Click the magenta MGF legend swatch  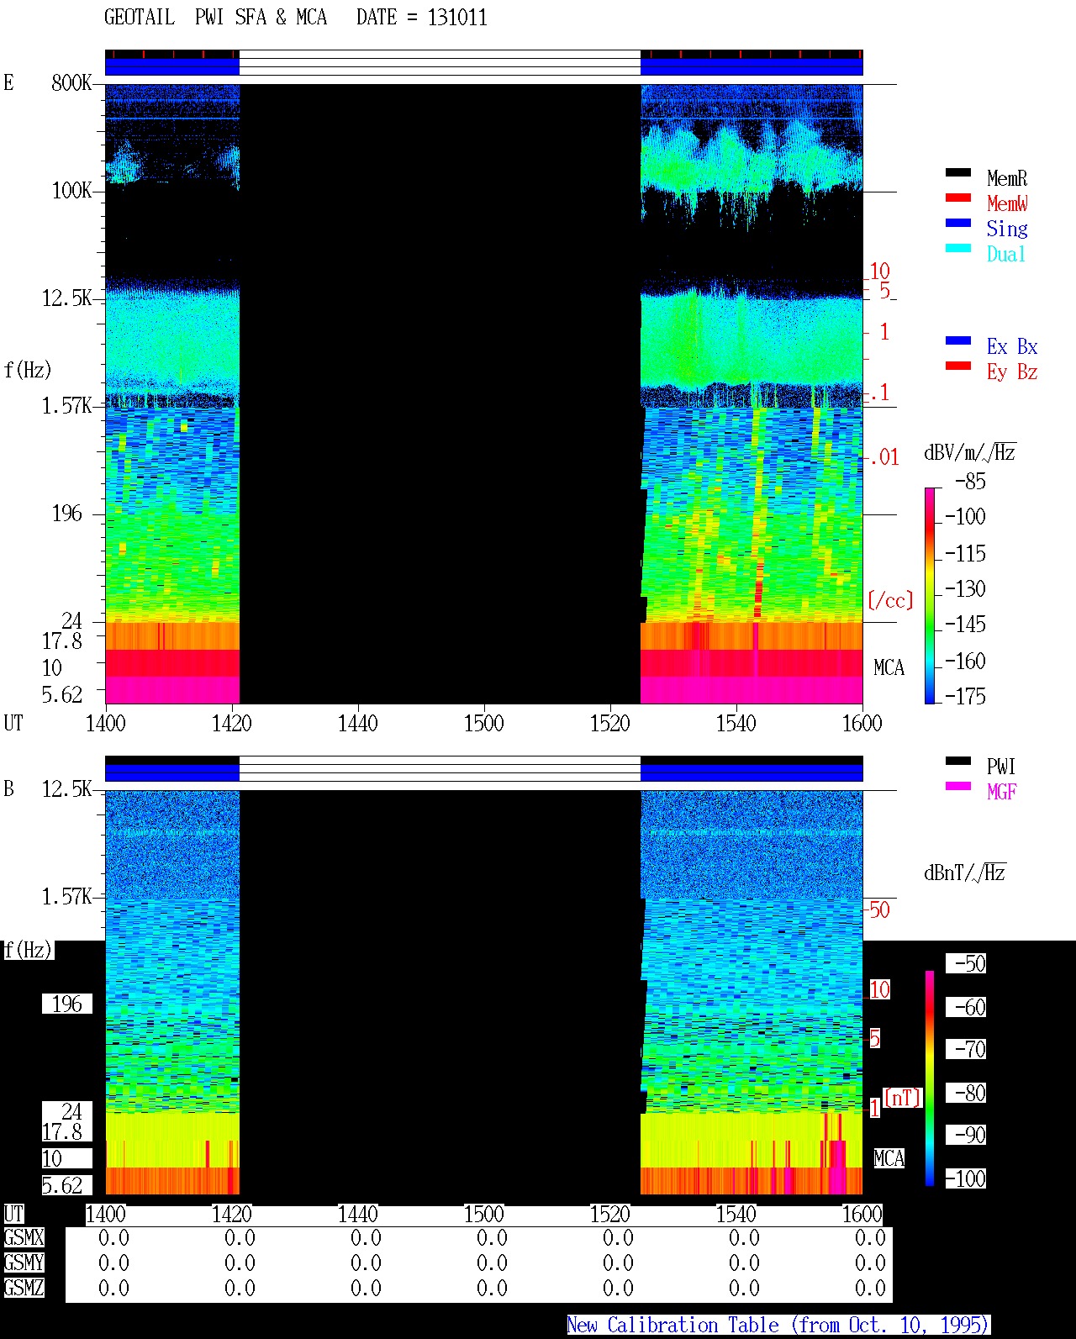pos(957,787)
